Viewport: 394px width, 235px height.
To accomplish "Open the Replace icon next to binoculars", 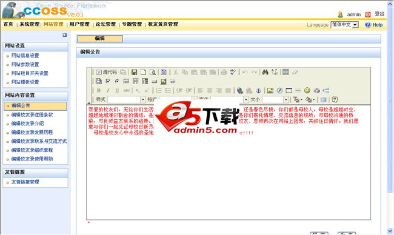I will [x=275, y=72].
